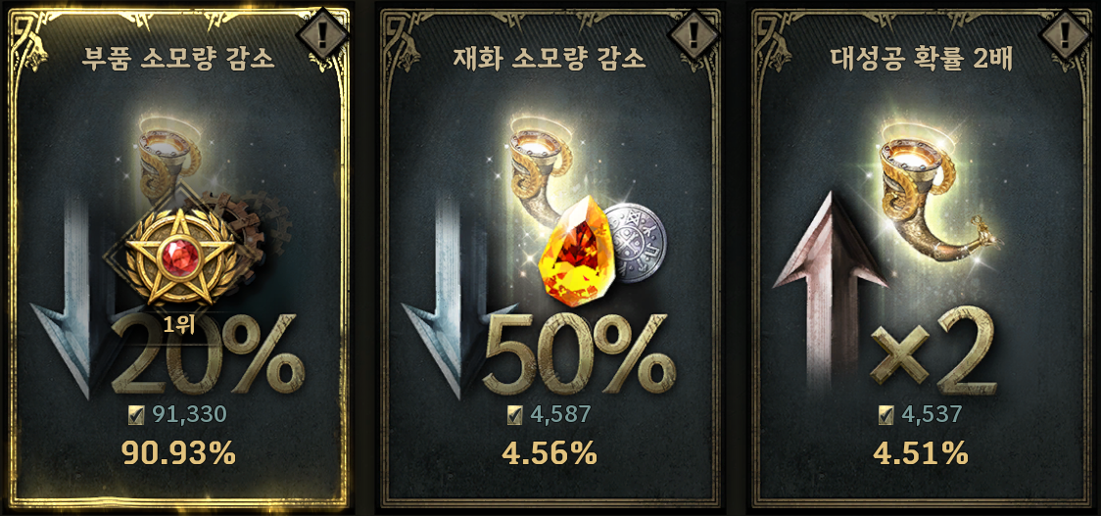The width and height of the screenshot is (1101, 516).
Task: Click the info icon on the 재화 소모량 감소 card
Action: click(x=693, y=33)
